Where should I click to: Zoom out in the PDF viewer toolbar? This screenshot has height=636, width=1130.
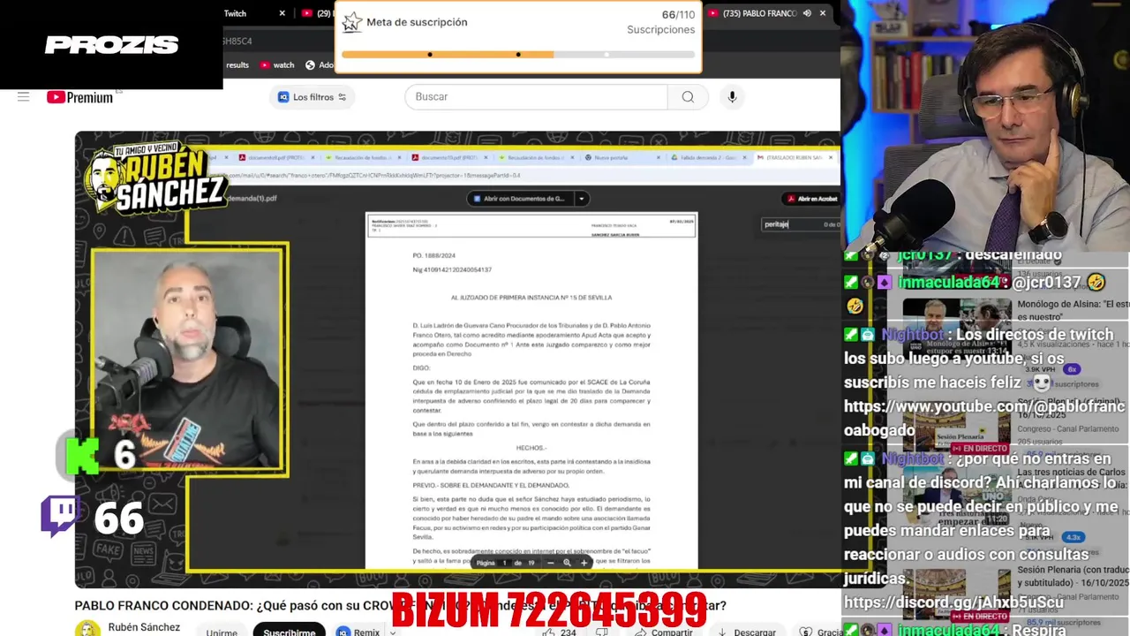[551, 563]
